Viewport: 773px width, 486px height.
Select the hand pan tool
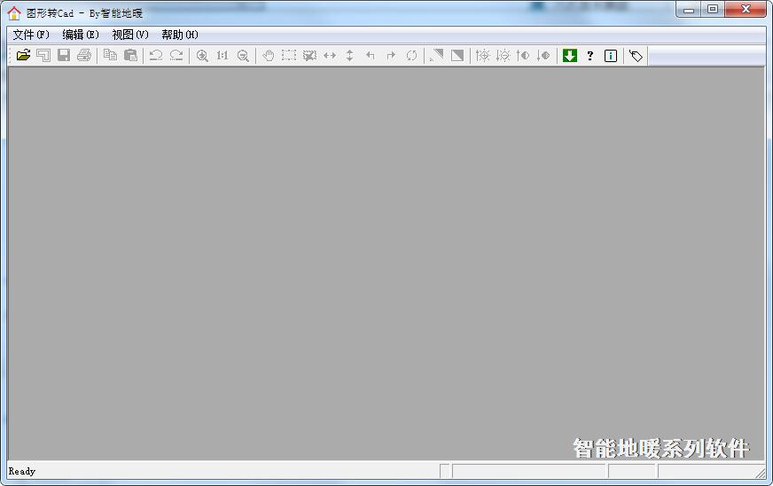click(x=269, y=55)
